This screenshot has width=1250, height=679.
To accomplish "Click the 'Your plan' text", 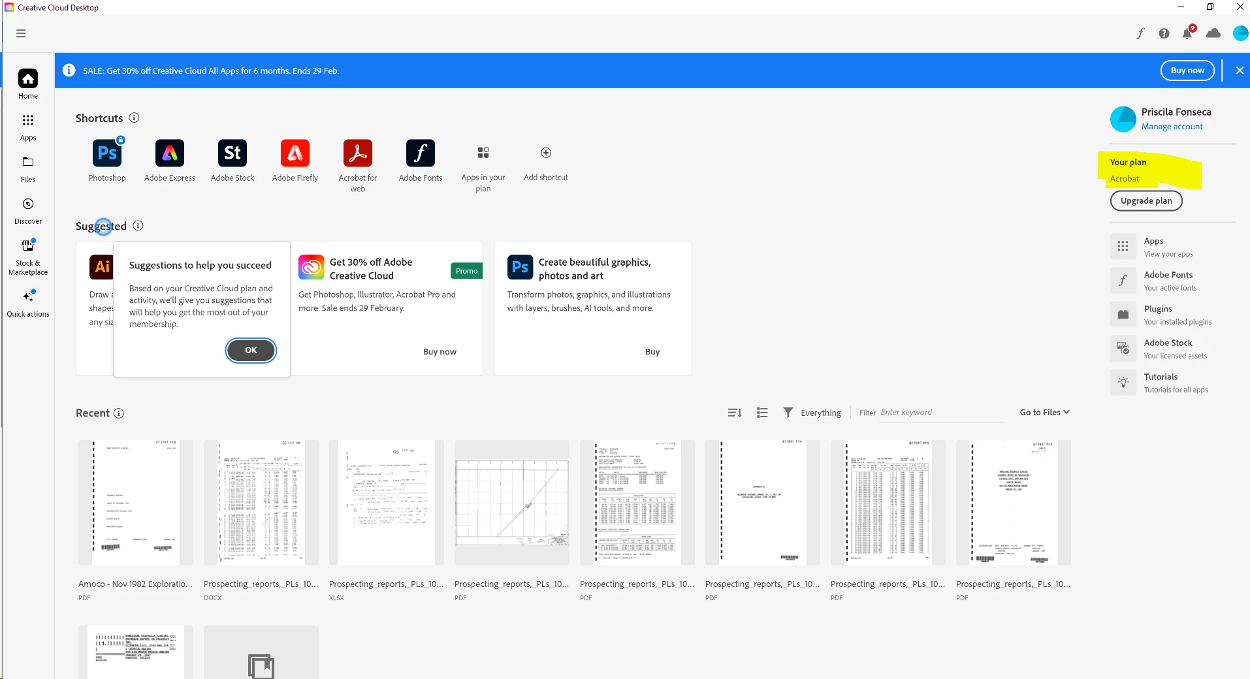I will [1128, 162].
